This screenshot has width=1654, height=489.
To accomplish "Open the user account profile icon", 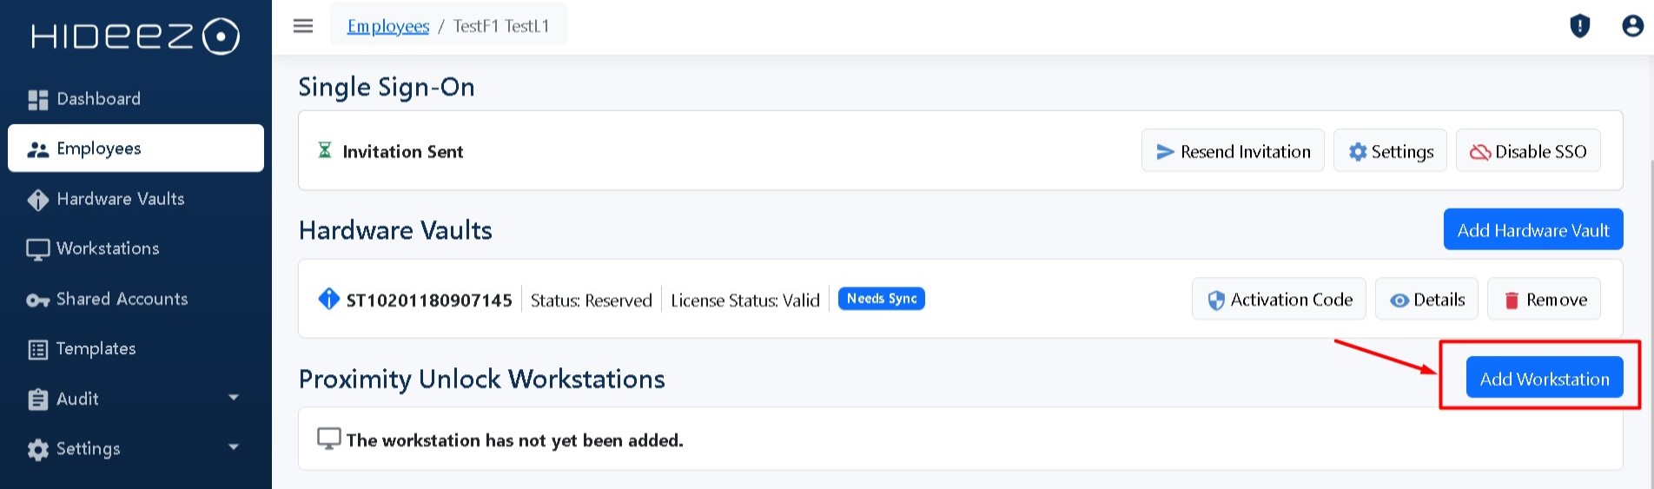I will [1632, 26].
